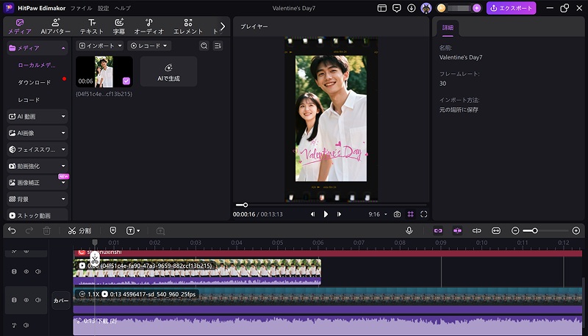The image size is (588, 336).
Task: Show more tabs with right chevron
Action: [x=223, y=26]
